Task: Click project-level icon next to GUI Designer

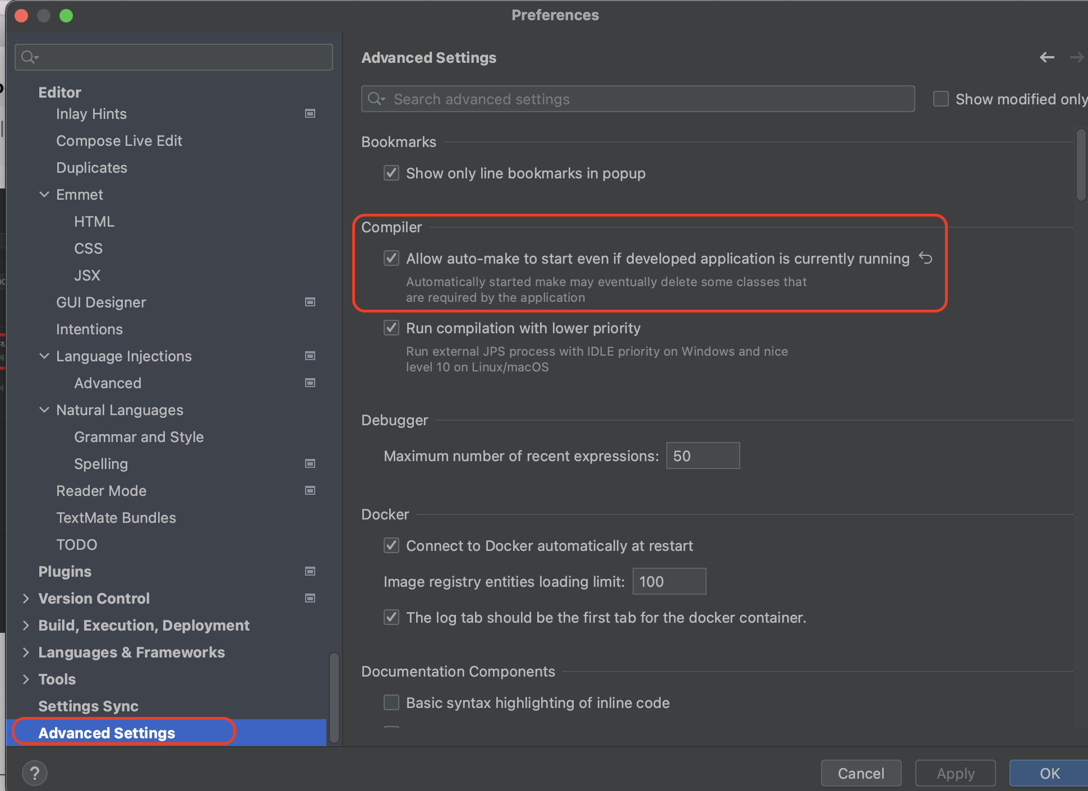Action: click(x=310, y=302)
